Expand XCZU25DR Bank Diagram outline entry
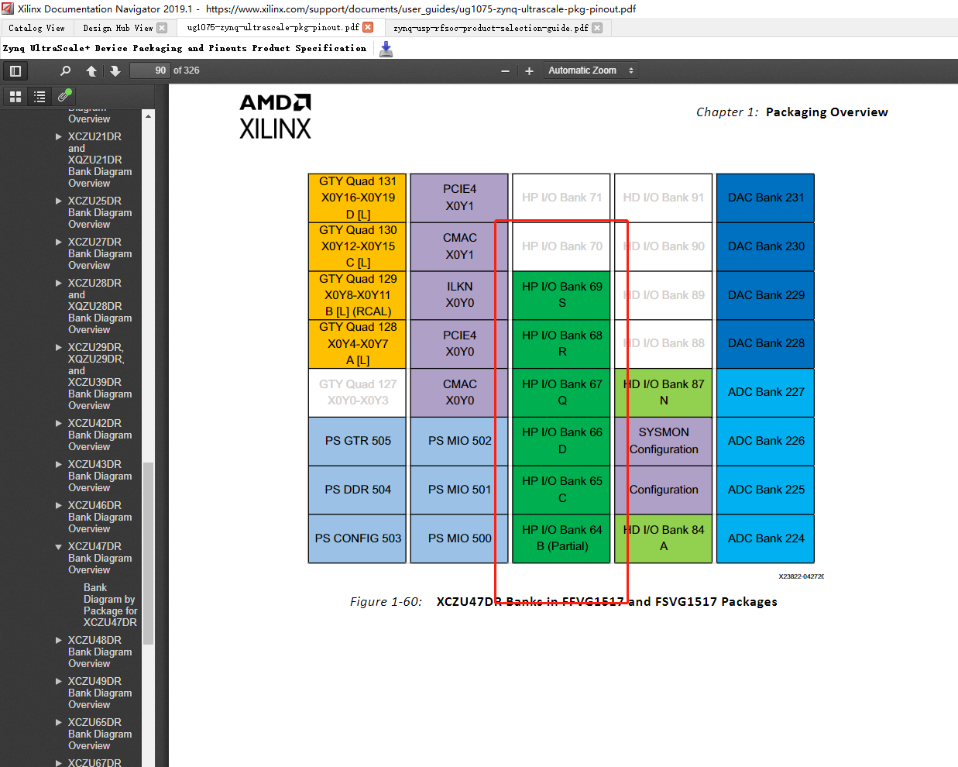The image size is (958, 767). (58, 201)
